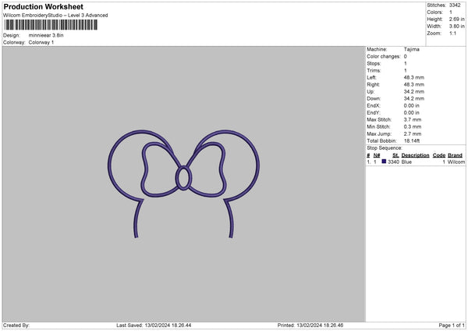Click the barcode under the worksheet title
This screenshot has height=331, width=468.
point(51,25)
